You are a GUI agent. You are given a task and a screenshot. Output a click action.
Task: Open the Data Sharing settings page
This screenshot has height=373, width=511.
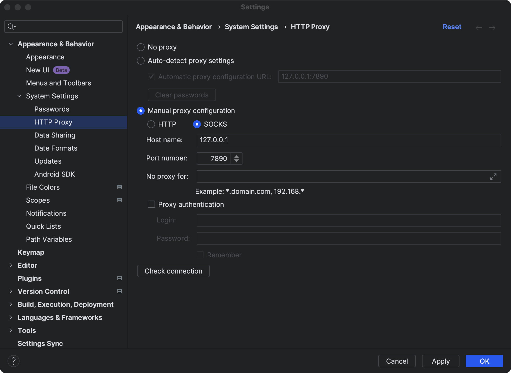click(55, 135)
